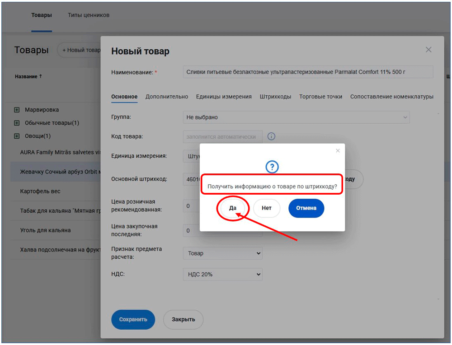Click the info icon next to Код товара
The width and height of the screenshot is (452, 345).
tap(271, 136)
